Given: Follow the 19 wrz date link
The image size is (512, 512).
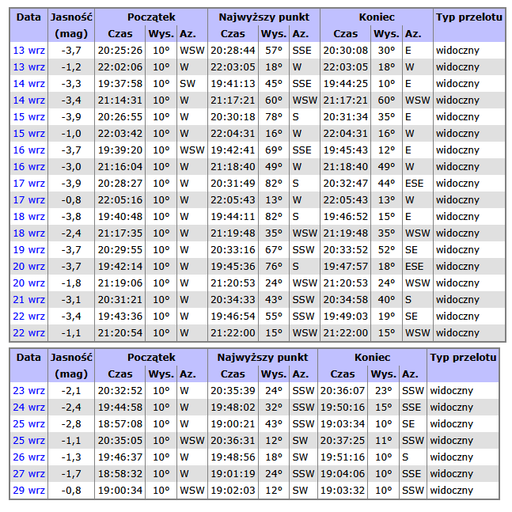Looking at the screenshot, I should point(28,250).
